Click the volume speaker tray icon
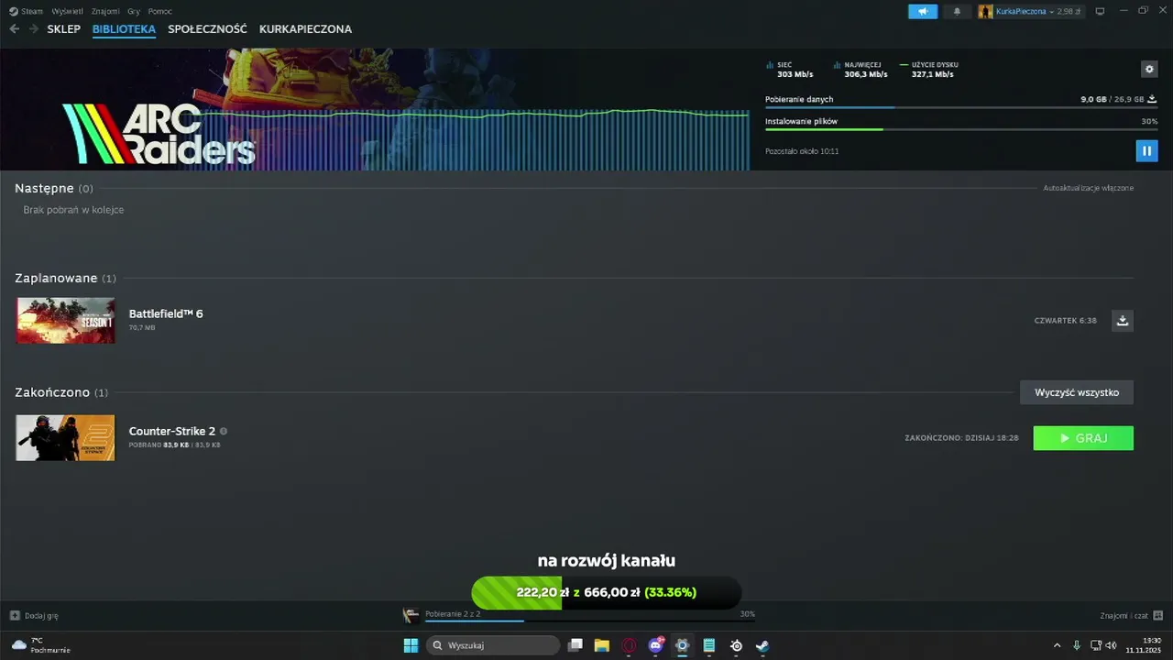 [1111, 645]
